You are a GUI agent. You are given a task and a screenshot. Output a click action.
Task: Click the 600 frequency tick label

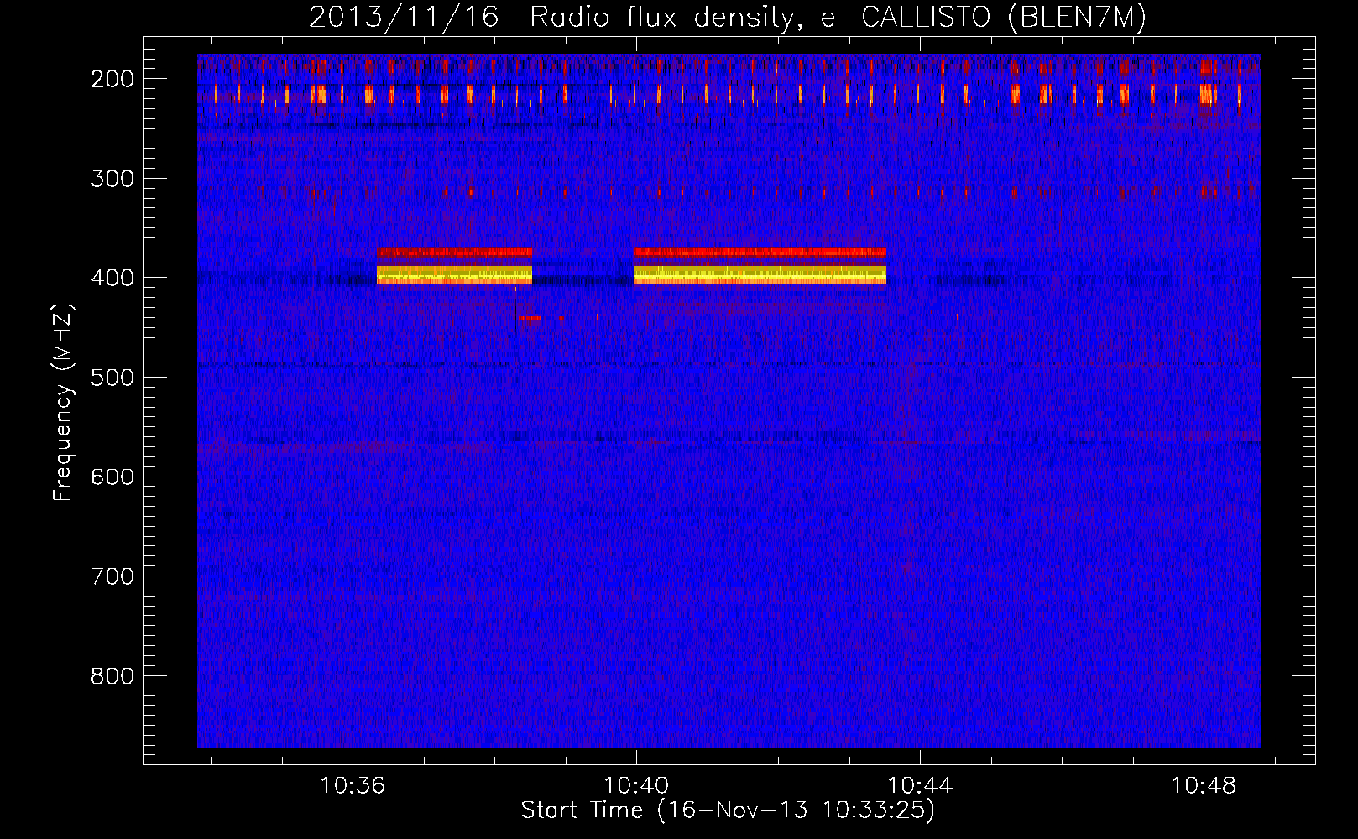click(x=112, y=477)
